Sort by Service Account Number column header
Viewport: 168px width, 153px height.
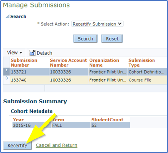click(68, 62)
